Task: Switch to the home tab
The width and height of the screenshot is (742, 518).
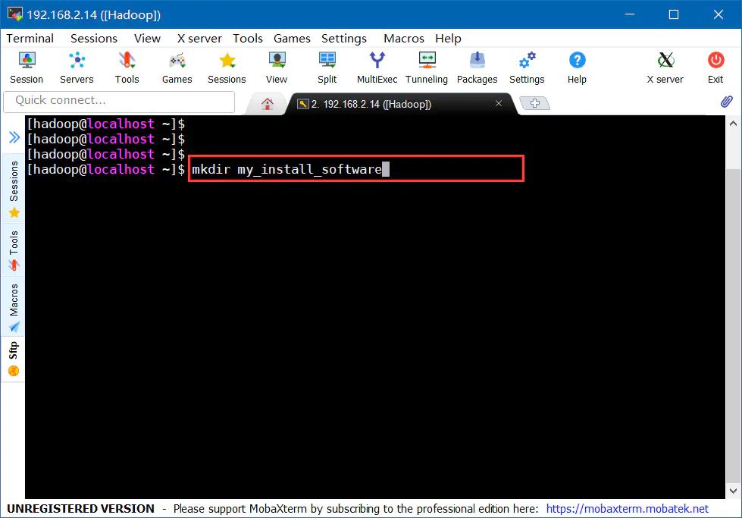Action: (x=267, y=104)
